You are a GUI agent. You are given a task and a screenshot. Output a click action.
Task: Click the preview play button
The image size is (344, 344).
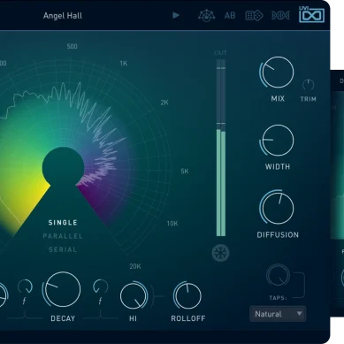point(176,15)
